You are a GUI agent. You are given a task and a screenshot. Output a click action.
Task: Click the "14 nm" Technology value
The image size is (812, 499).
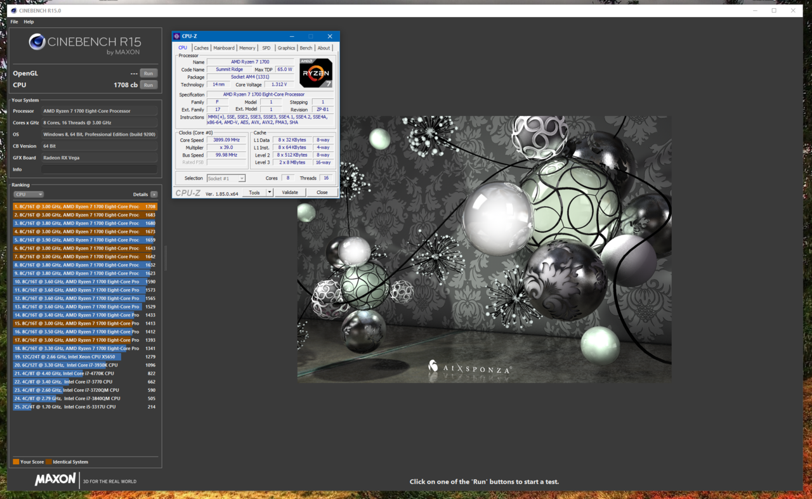tap(219, 84)
